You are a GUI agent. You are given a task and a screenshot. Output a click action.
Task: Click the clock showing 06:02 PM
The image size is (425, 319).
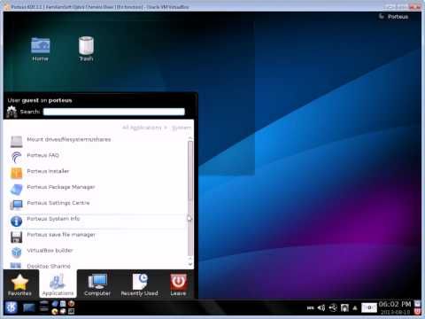pyautogui.click(x=395, y=305)
